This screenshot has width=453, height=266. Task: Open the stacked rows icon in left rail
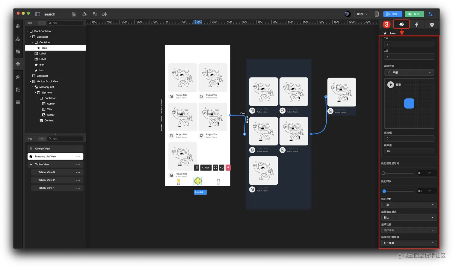coord(18,102)
